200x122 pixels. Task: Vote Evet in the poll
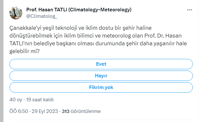point(101,64)
